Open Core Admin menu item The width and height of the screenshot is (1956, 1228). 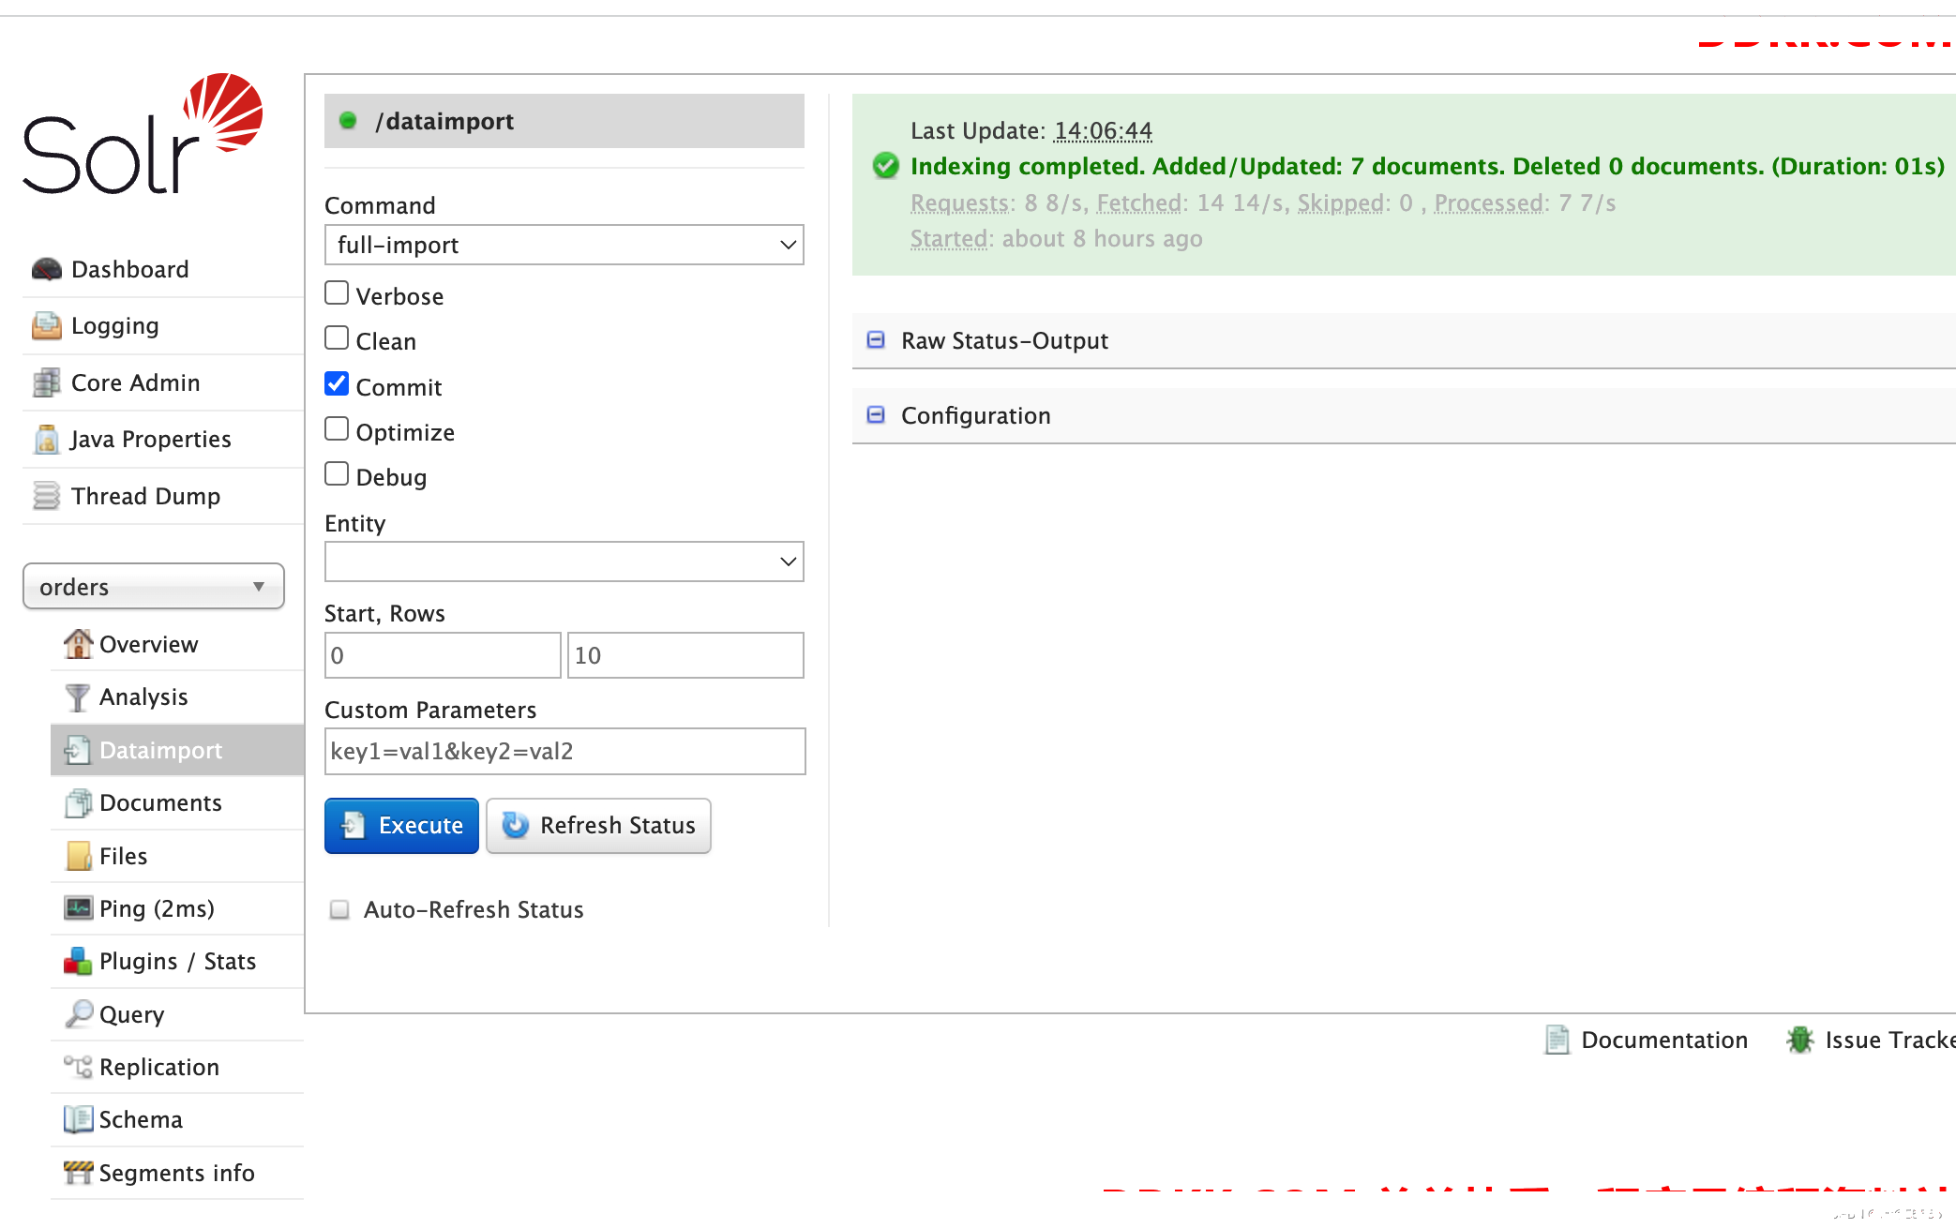pos(136,382)
